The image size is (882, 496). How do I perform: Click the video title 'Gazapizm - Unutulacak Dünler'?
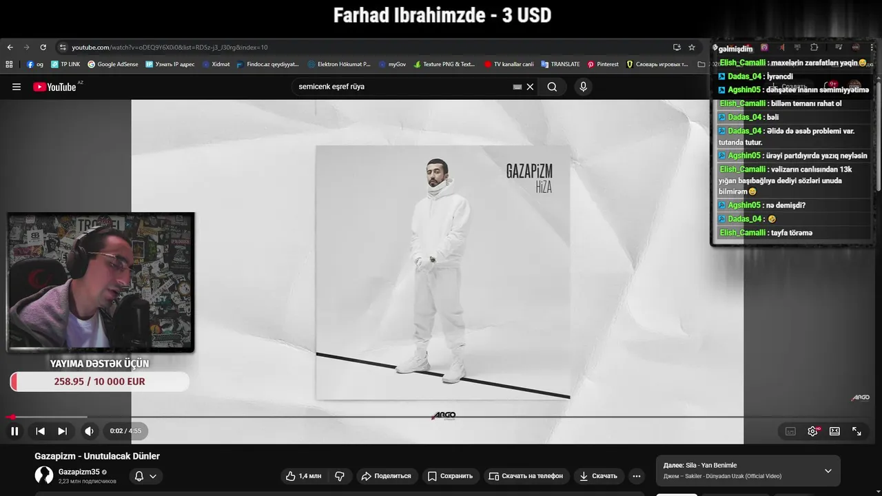[x=97, y=456]
